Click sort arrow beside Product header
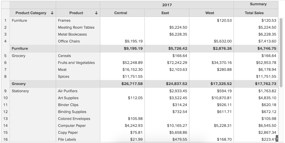The image size is (285, 143). click(x=96, y=13)
